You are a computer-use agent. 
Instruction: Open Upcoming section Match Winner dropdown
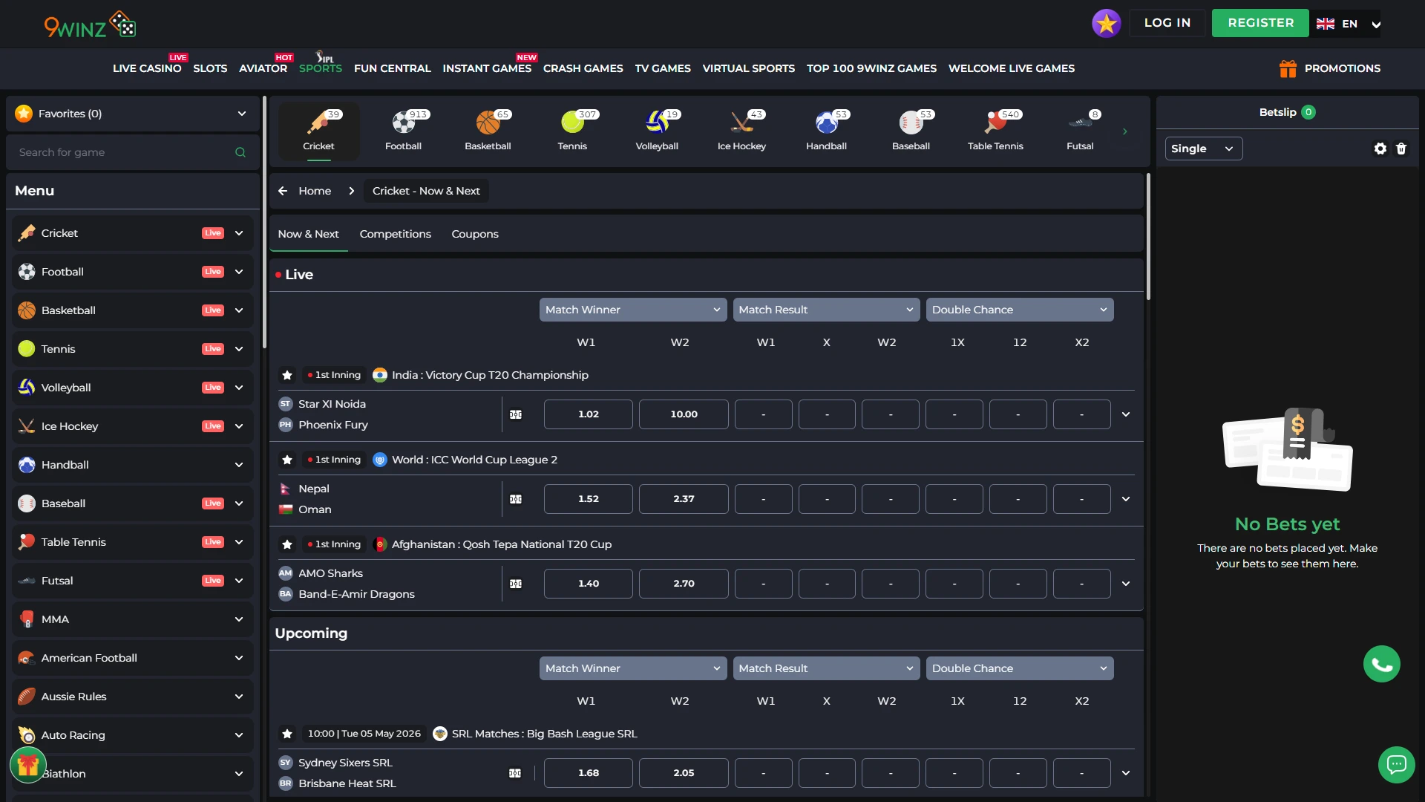pos(633,668)
